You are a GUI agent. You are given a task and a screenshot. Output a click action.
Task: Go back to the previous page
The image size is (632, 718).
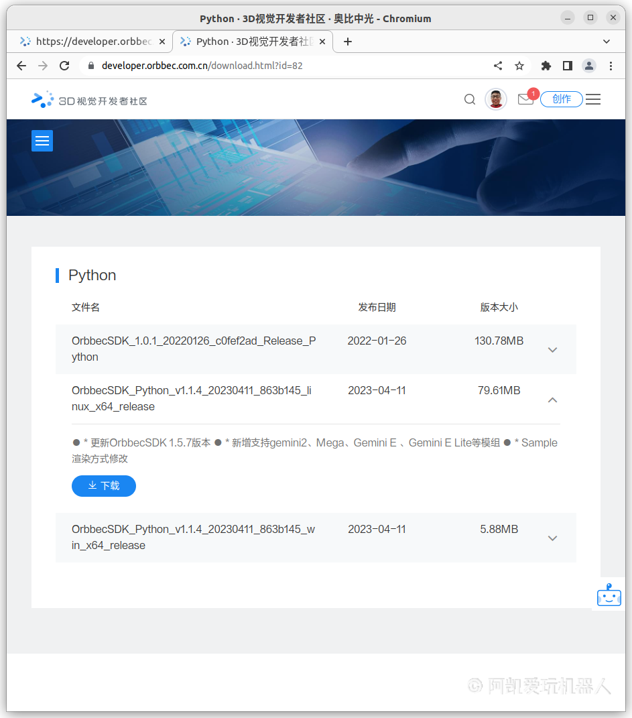pyautogui.click(x=21, y=66)
